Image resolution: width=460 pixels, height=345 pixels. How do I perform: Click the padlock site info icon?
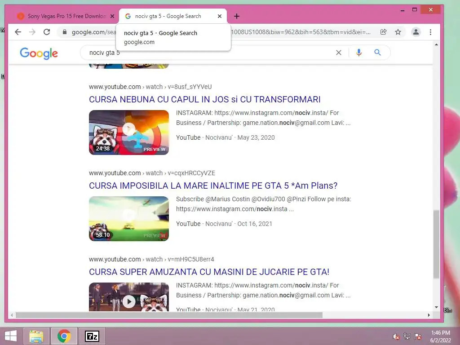[x=65, y=32]
